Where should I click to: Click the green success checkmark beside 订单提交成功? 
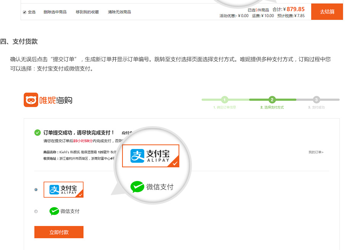[37, 133]
